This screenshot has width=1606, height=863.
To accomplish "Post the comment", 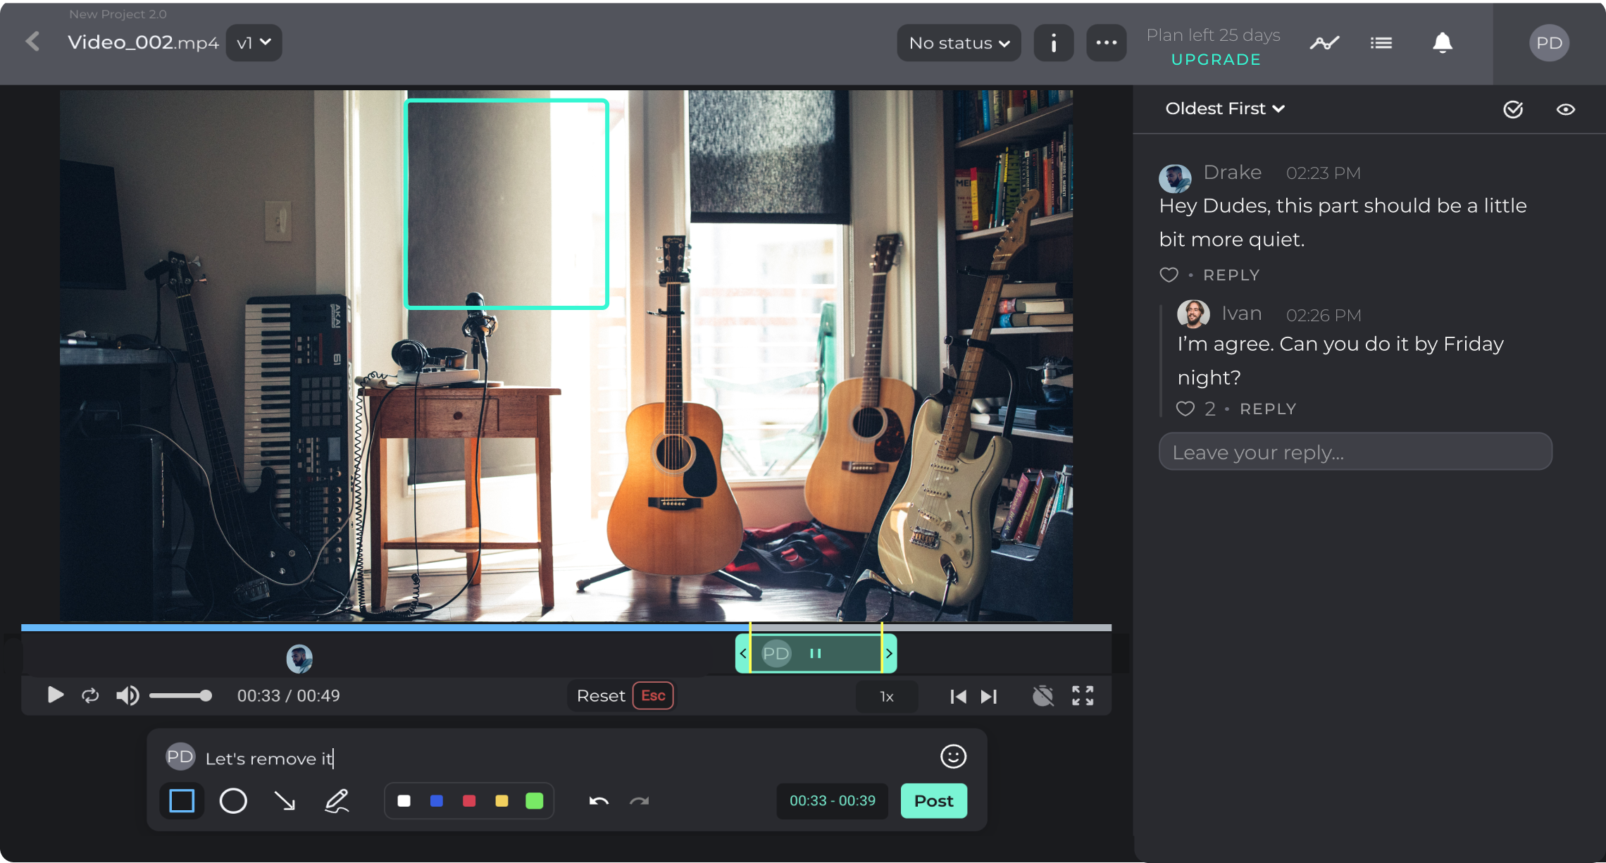I will tap(933, 801).
